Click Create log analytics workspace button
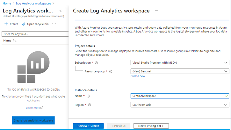Viewport: 231px width, 130px height. point(33,120)
